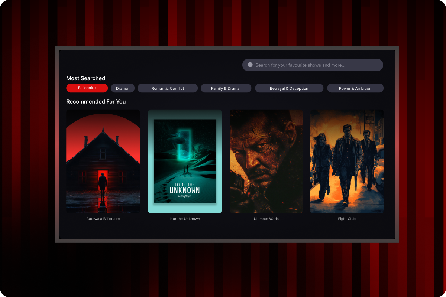Open the Ultimate Waris title link
This screenshot has height=297, width=446.
point(266,219)
